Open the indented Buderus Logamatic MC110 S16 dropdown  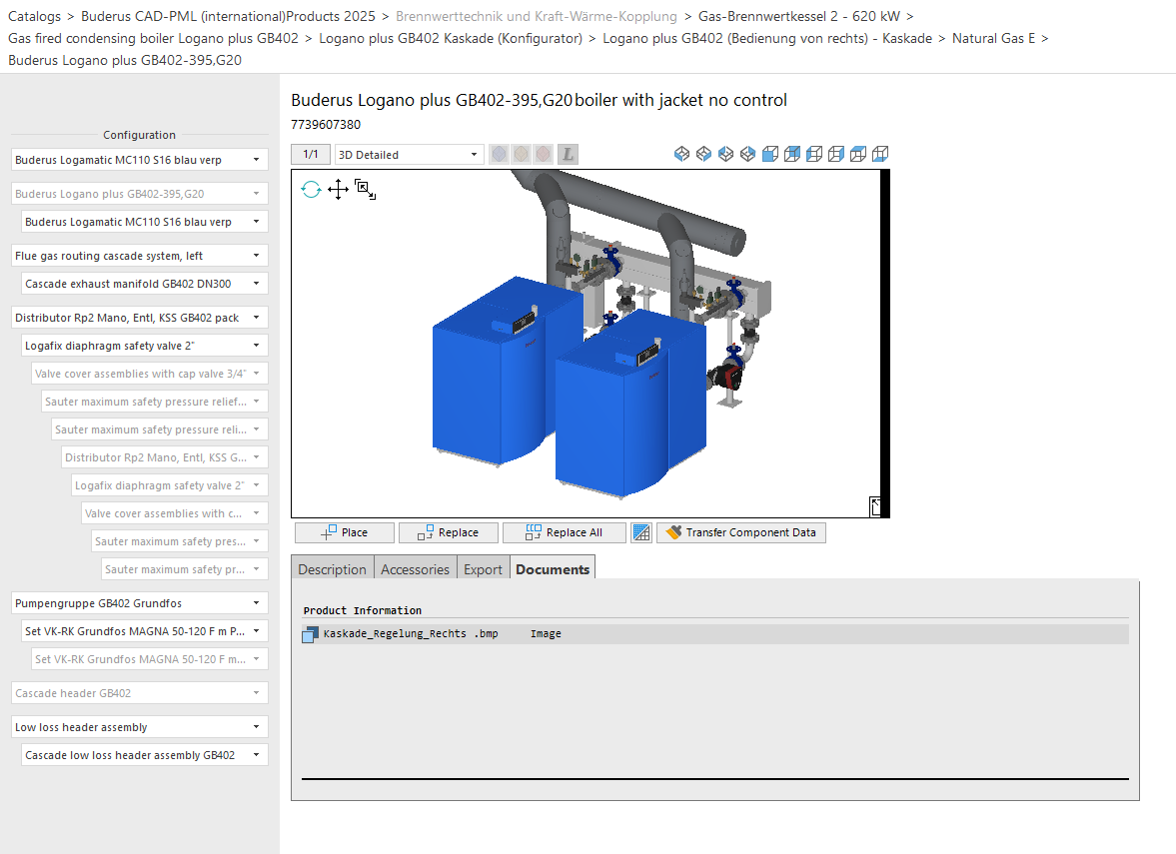(145, 222)
